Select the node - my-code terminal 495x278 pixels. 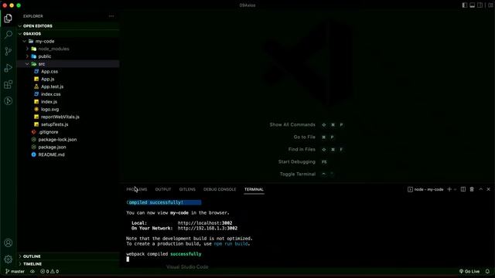(425, 189)
